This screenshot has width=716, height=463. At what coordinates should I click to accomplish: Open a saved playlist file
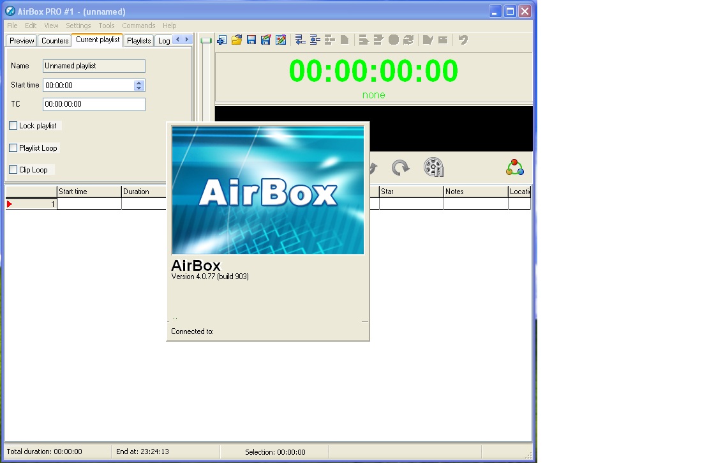[x=237, y=40]
